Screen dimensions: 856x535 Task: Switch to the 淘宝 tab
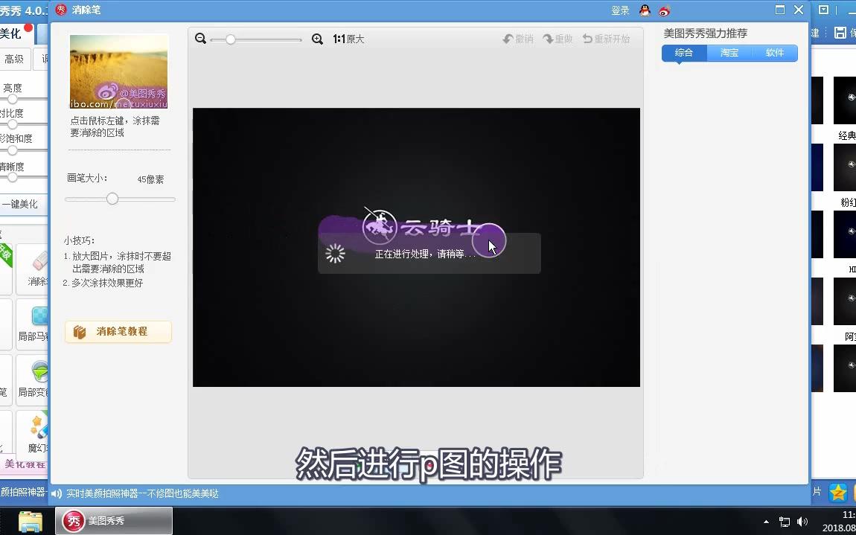[x=729, y=53]
